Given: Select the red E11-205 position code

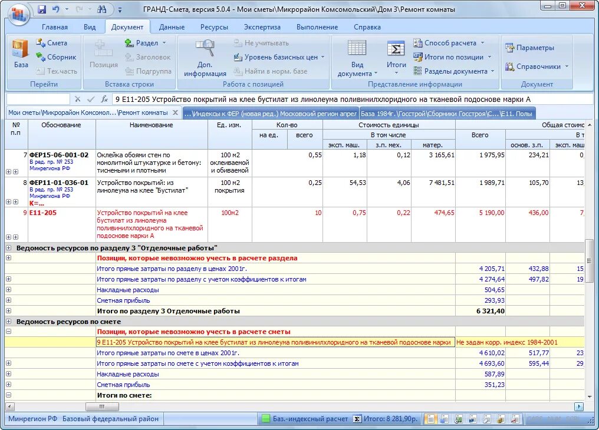Looking at the screenshot, I should [x=43, y=213].
